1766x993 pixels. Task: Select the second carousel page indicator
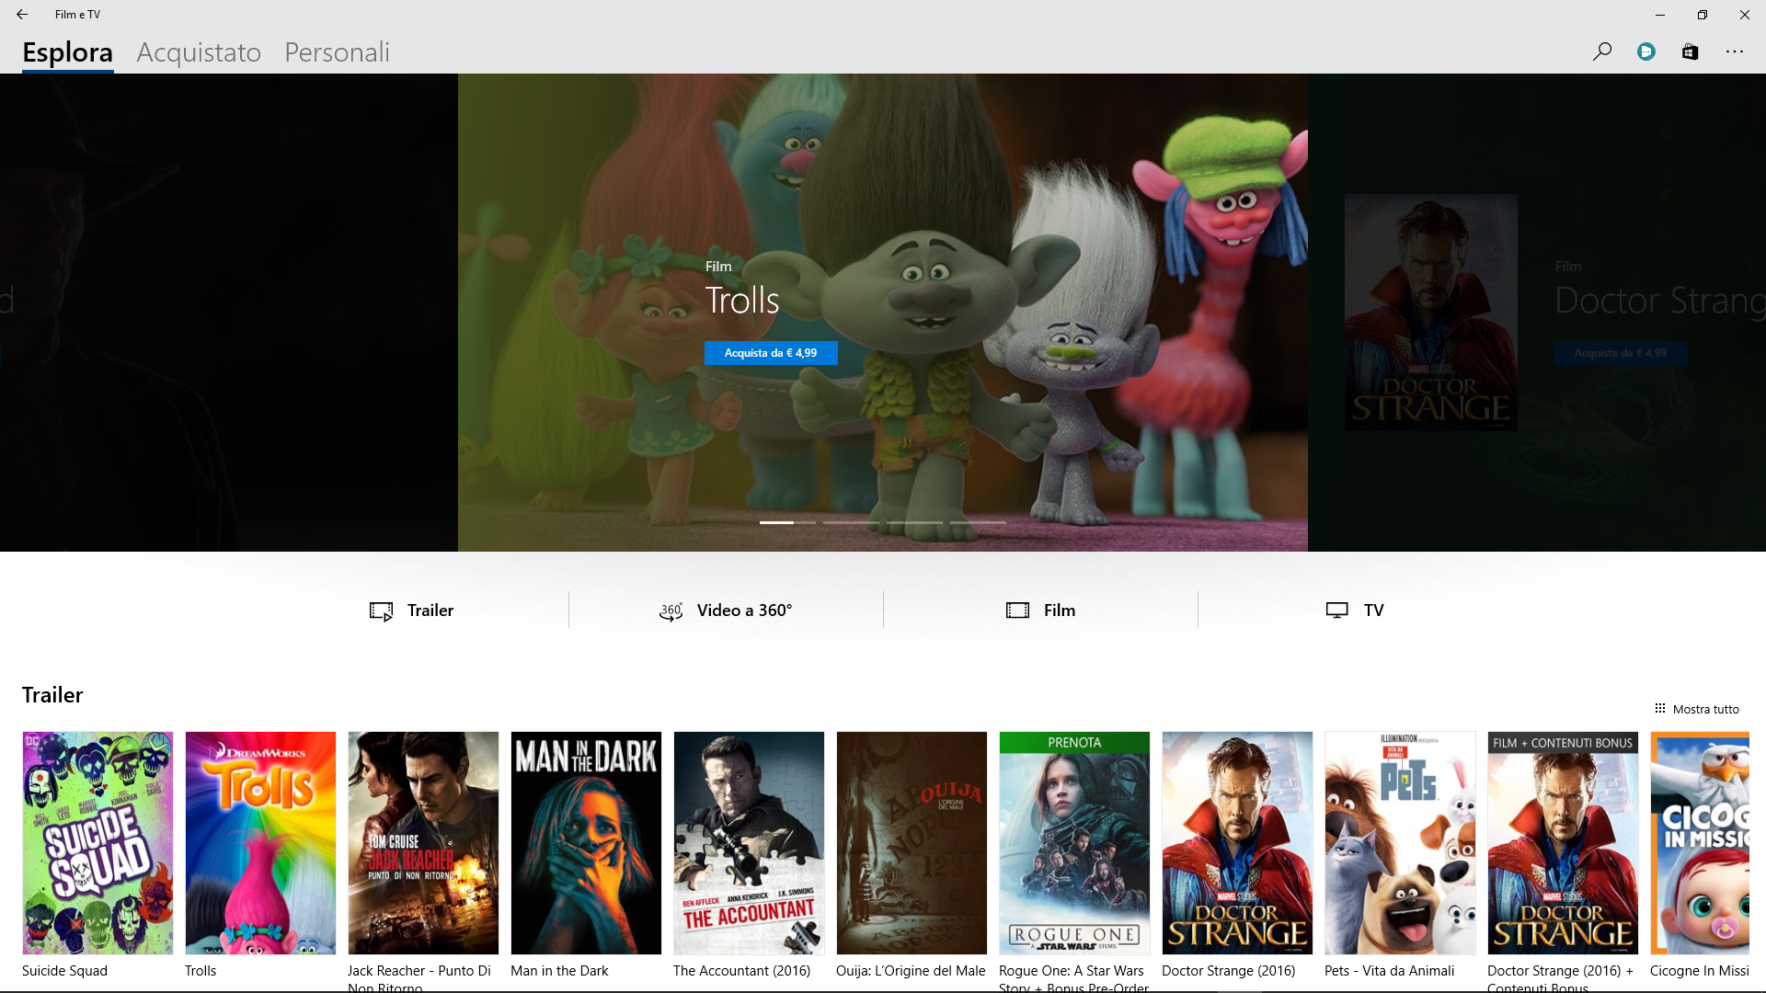850,522
